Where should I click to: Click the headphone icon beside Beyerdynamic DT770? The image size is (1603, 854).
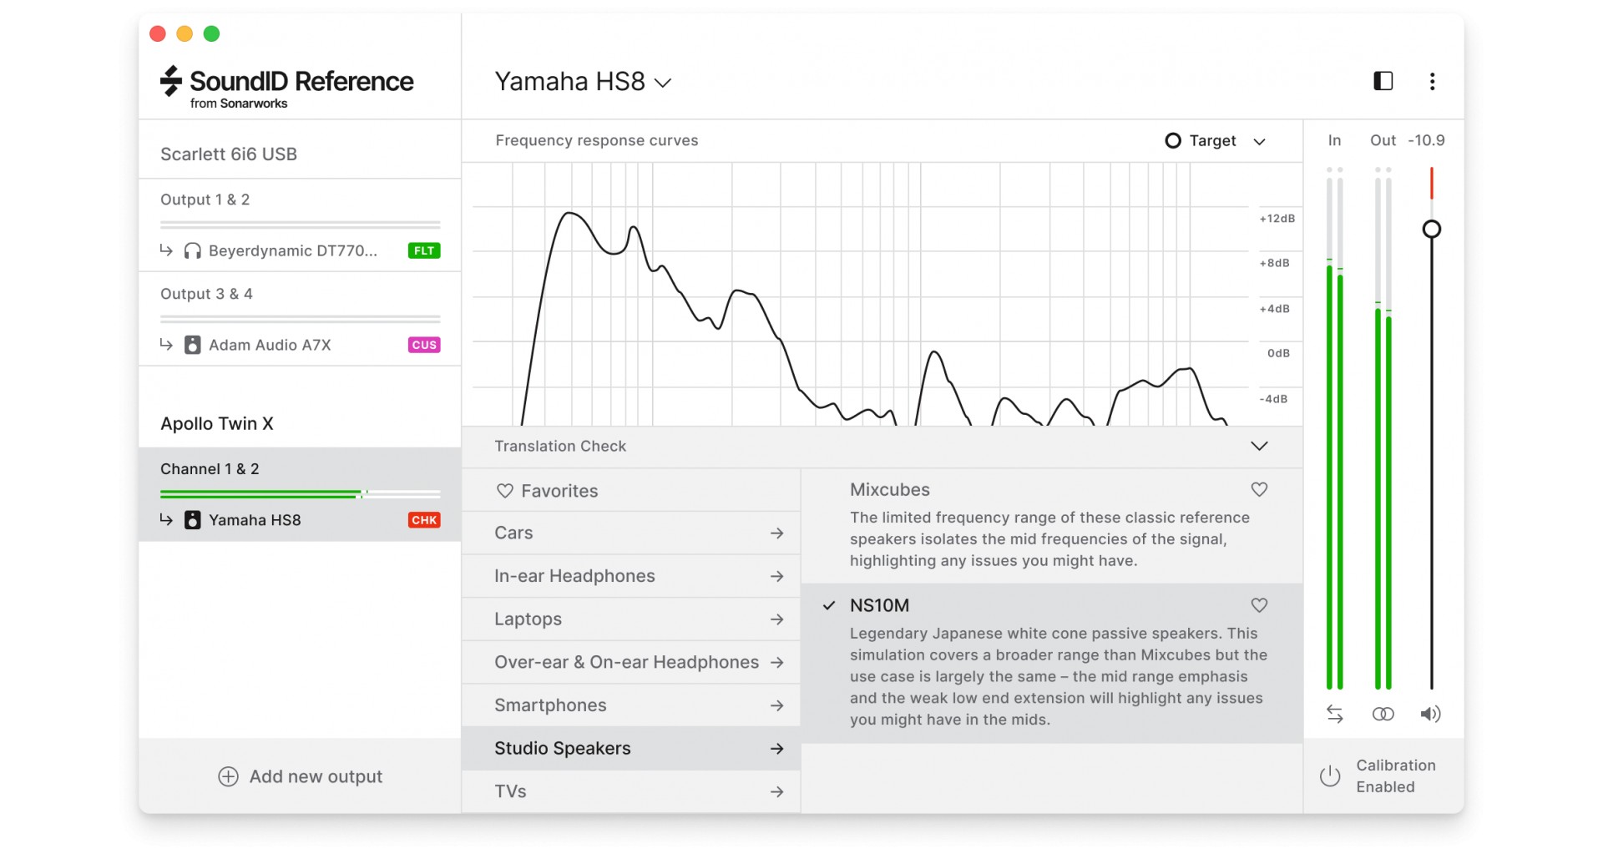coord(192,250)
